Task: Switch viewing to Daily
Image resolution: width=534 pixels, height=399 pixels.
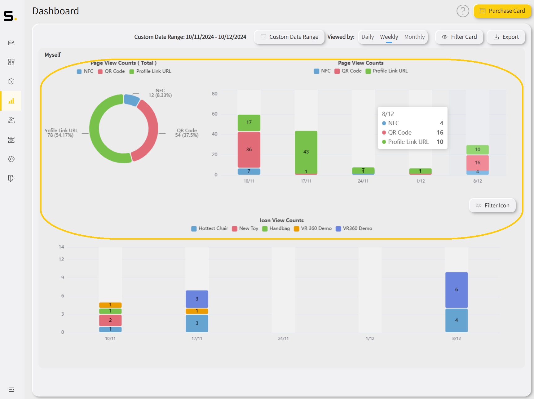Action: coord(368,37)
